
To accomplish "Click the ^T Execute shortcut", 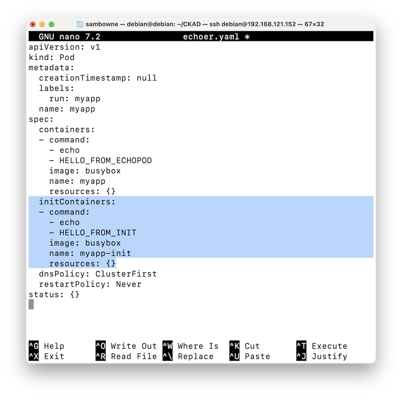I will pyautogui.click(x=322, y=346).
